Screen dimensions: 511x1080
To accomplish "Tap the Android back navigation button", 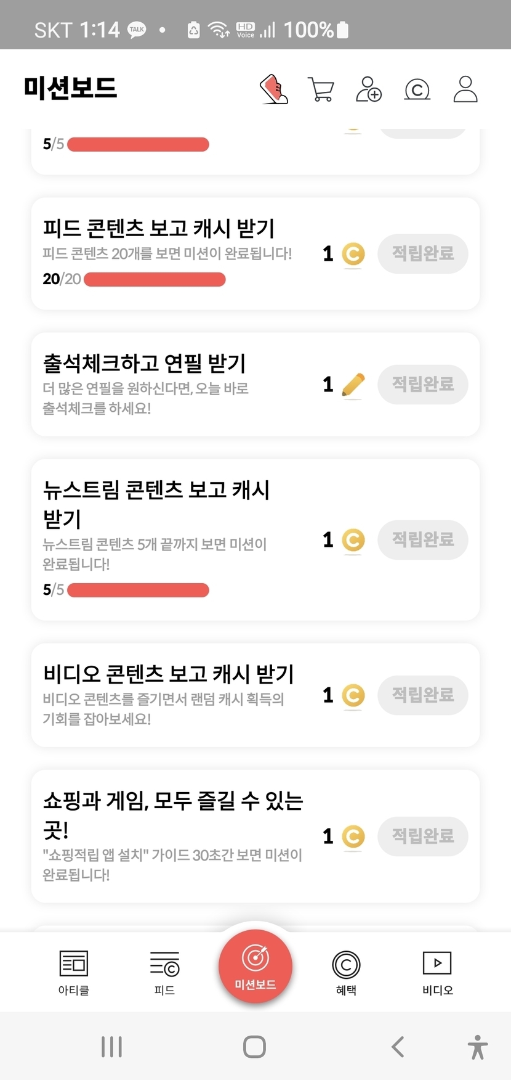I will tap(398, 1047).
